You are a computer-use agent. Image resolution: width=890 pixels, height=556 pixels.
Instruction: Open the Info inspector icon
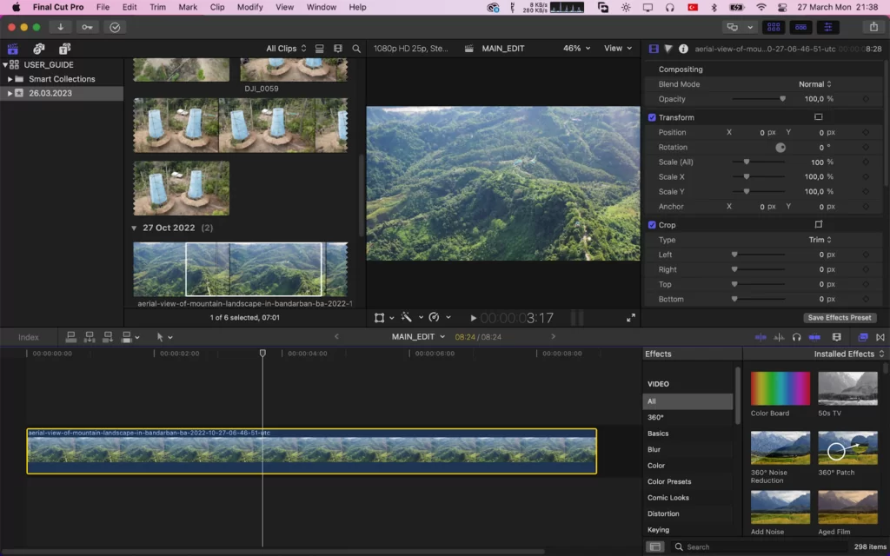(x=683, y=49)
